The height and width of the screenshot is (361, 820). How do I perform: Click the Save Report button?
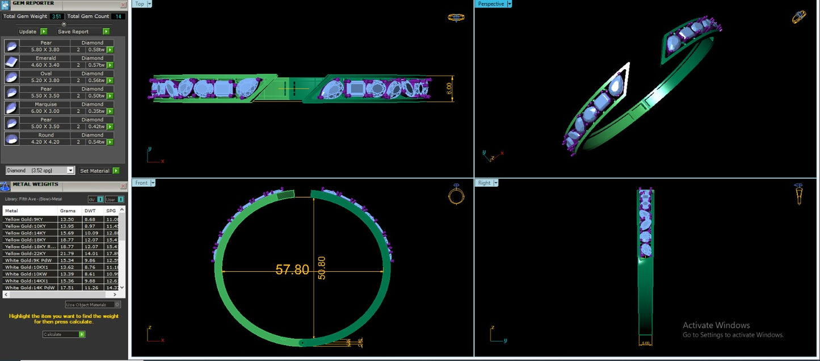pos(83,32)
